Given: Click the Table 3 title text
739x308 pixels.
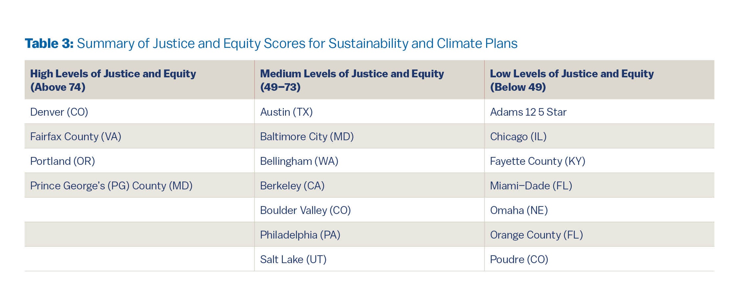Looking at the screenshot, I should click(271, 44).
